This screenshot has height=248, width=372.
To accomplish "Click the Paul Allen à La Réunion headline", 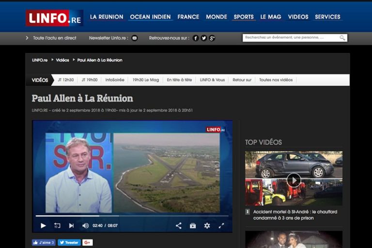I will (82, 98).
